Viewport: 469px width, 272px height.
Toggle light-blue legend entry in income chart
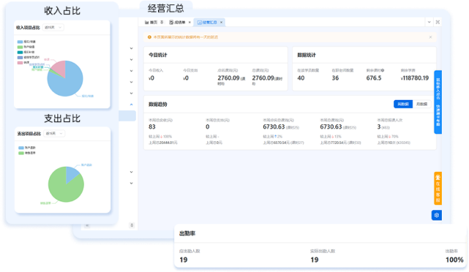point(26,42)
